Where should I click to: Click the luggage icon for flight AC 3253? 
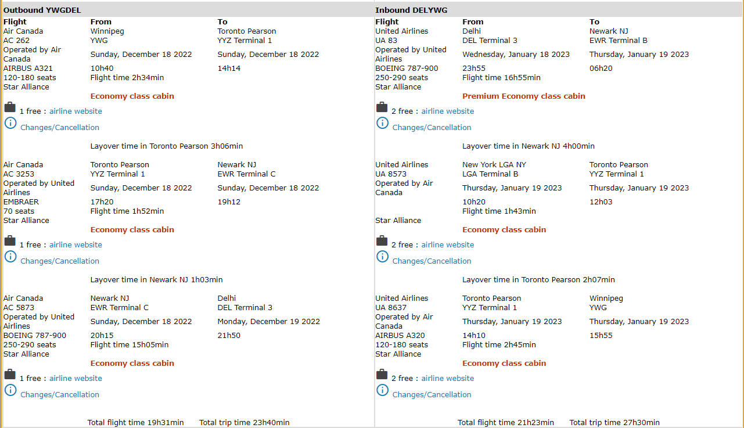[10, 241]
